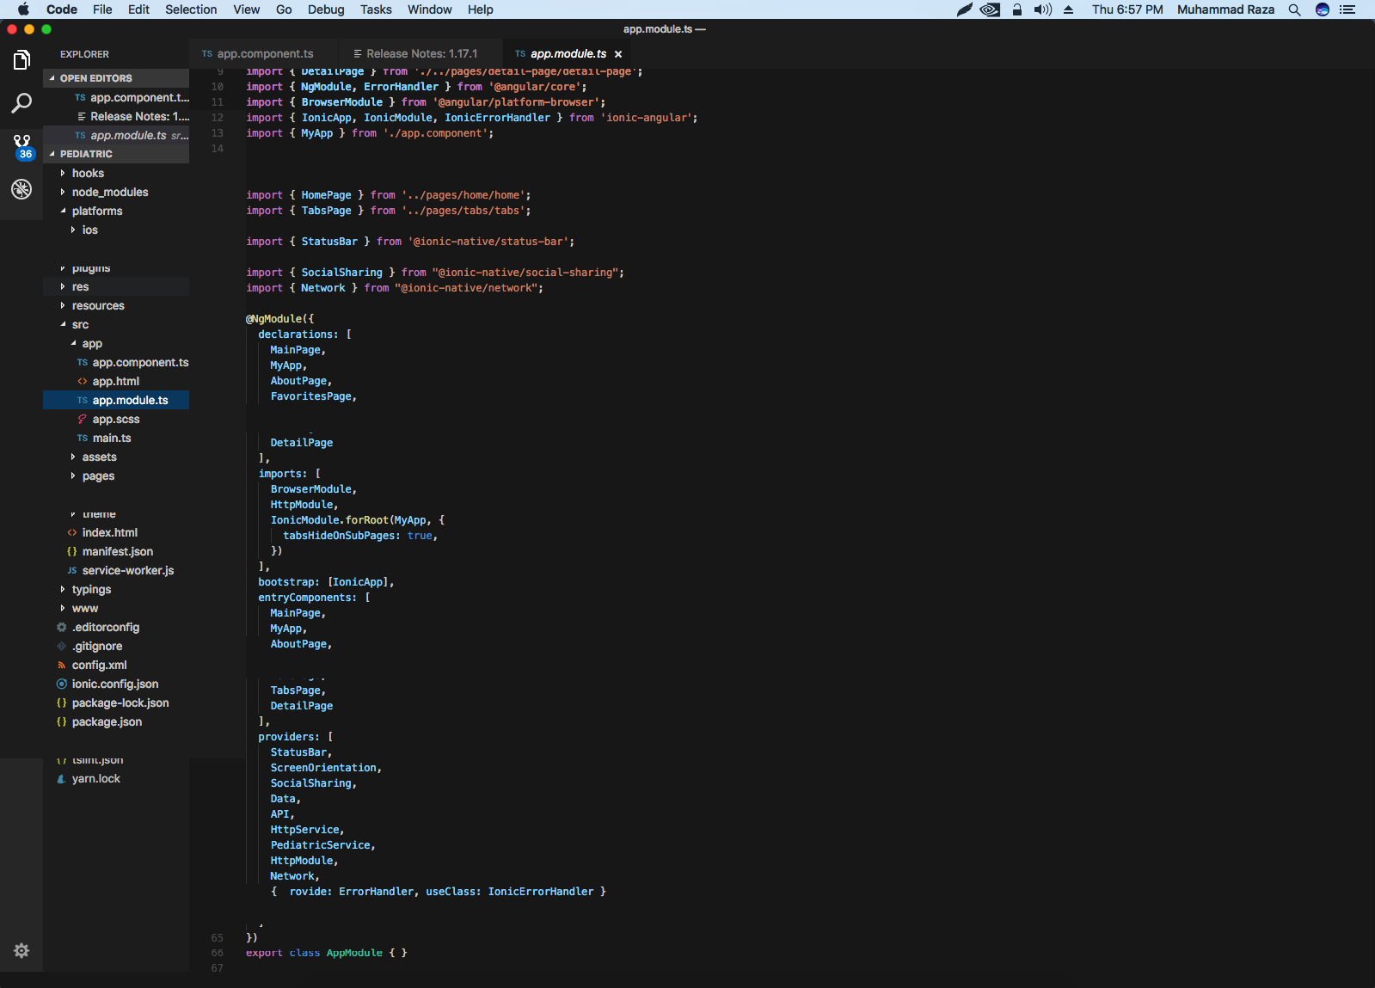The height and width of the screenshot is (988, 1375).
Task: Open the Help menu
Action: click(481, 9)
